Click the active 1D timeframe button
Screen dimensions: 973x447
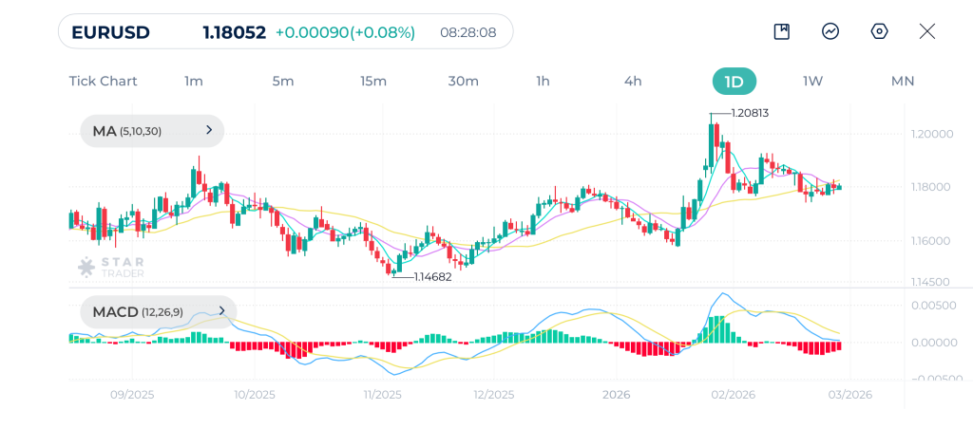pos(734,81)
